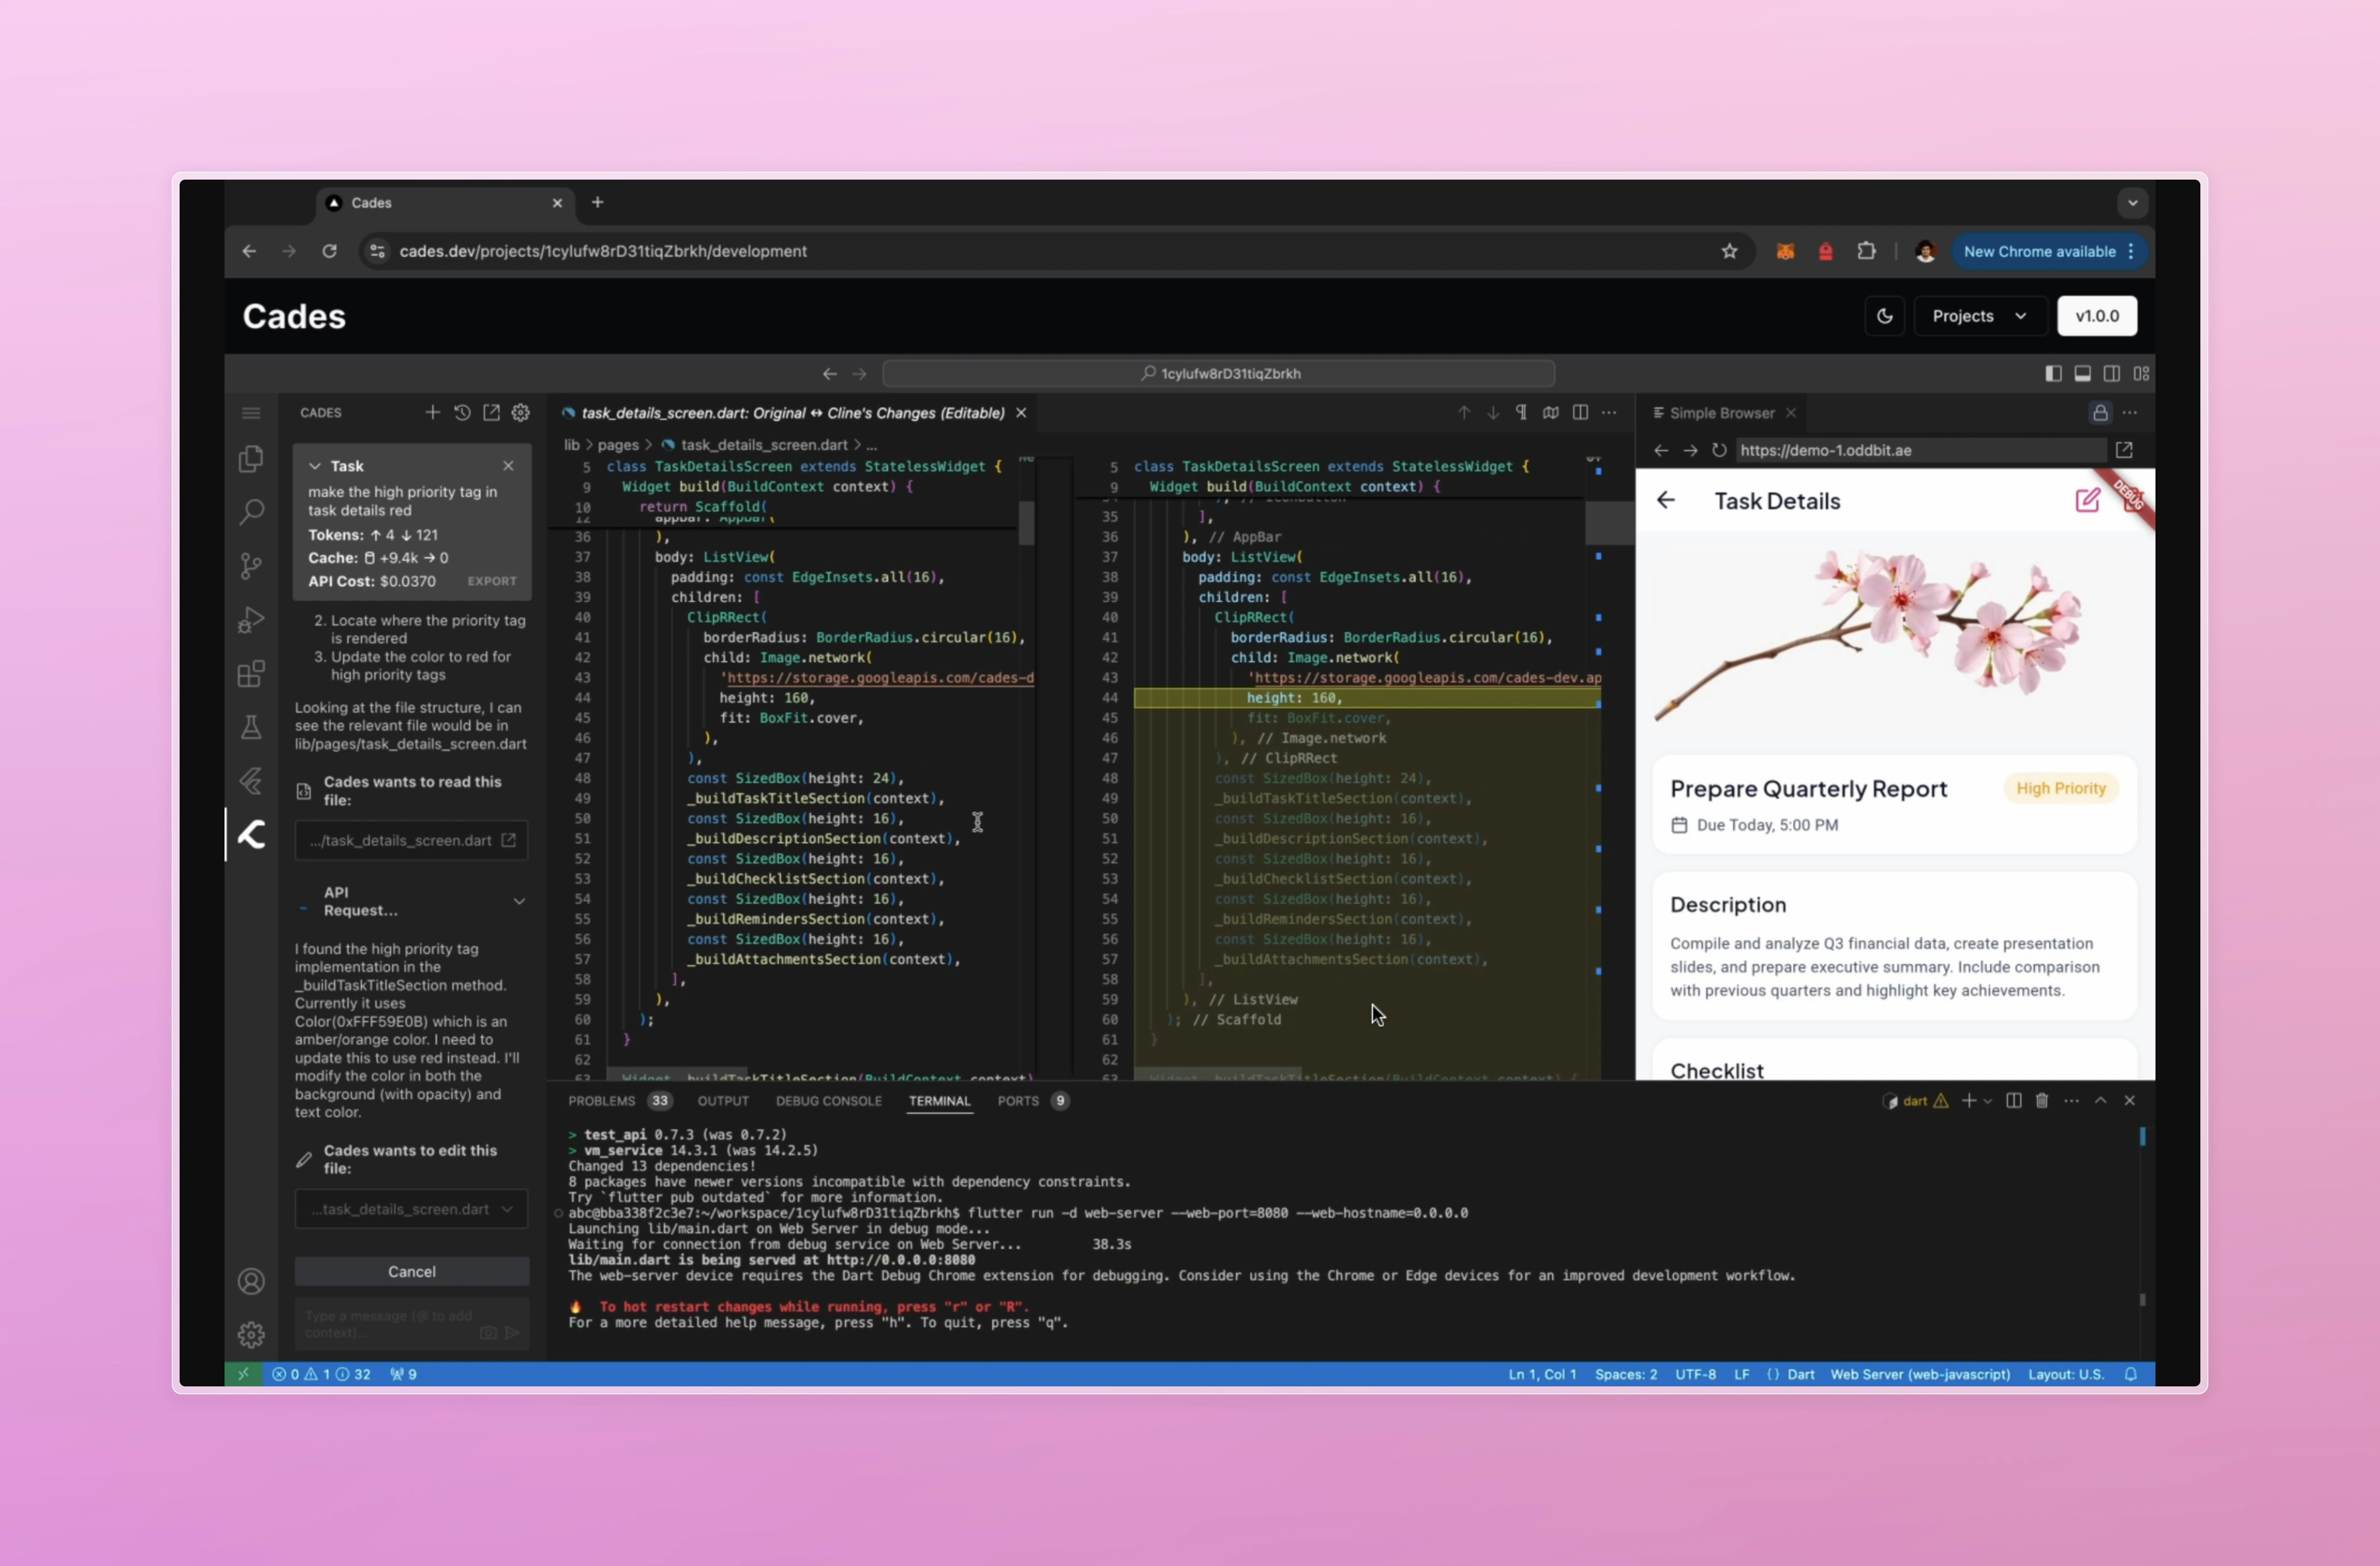Collapse the Task section chevron
This screenshot has width=2380, height=1566.
coord(315,466)
